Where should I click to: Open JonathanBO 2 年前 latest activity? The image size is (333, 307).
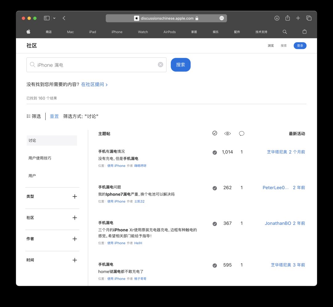(x=285, y=223)
